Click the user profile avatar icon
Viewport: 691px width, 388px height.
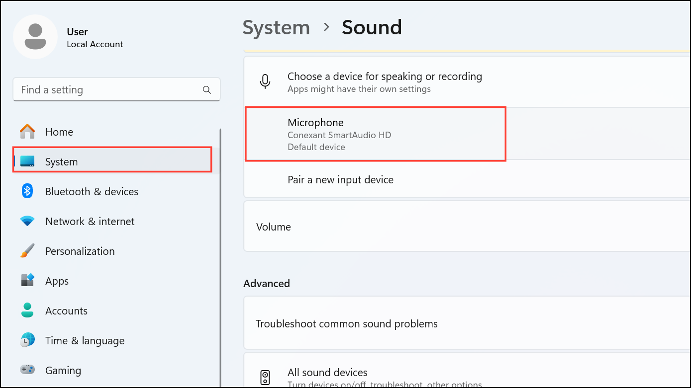(35, 37)
